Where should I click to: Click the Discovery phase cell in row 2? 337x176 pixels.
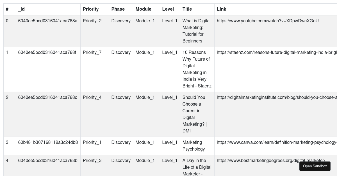point(121,97)
